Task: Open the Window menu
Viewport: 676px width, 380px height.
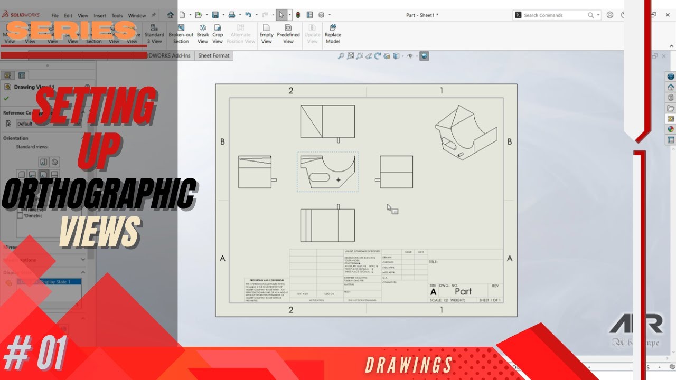Action: [137, 16]
